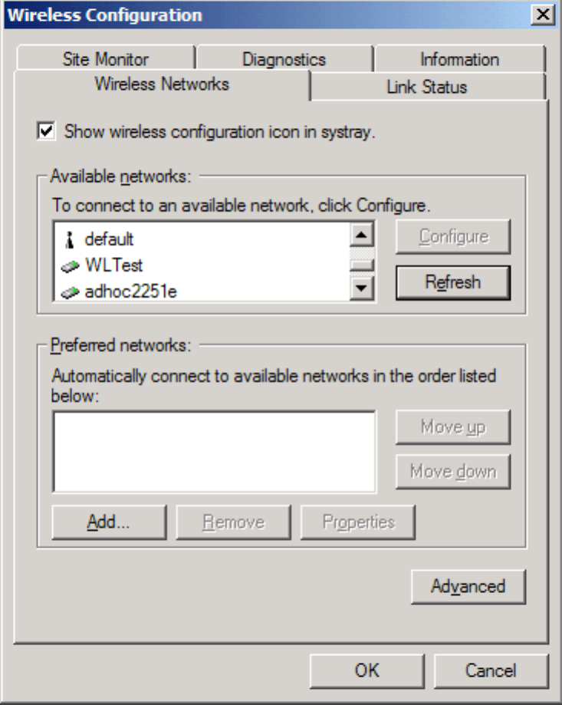Confirm the dialog with OK
Image resolution: width=562 pixels, height=705 pixels.
[367, 670]
